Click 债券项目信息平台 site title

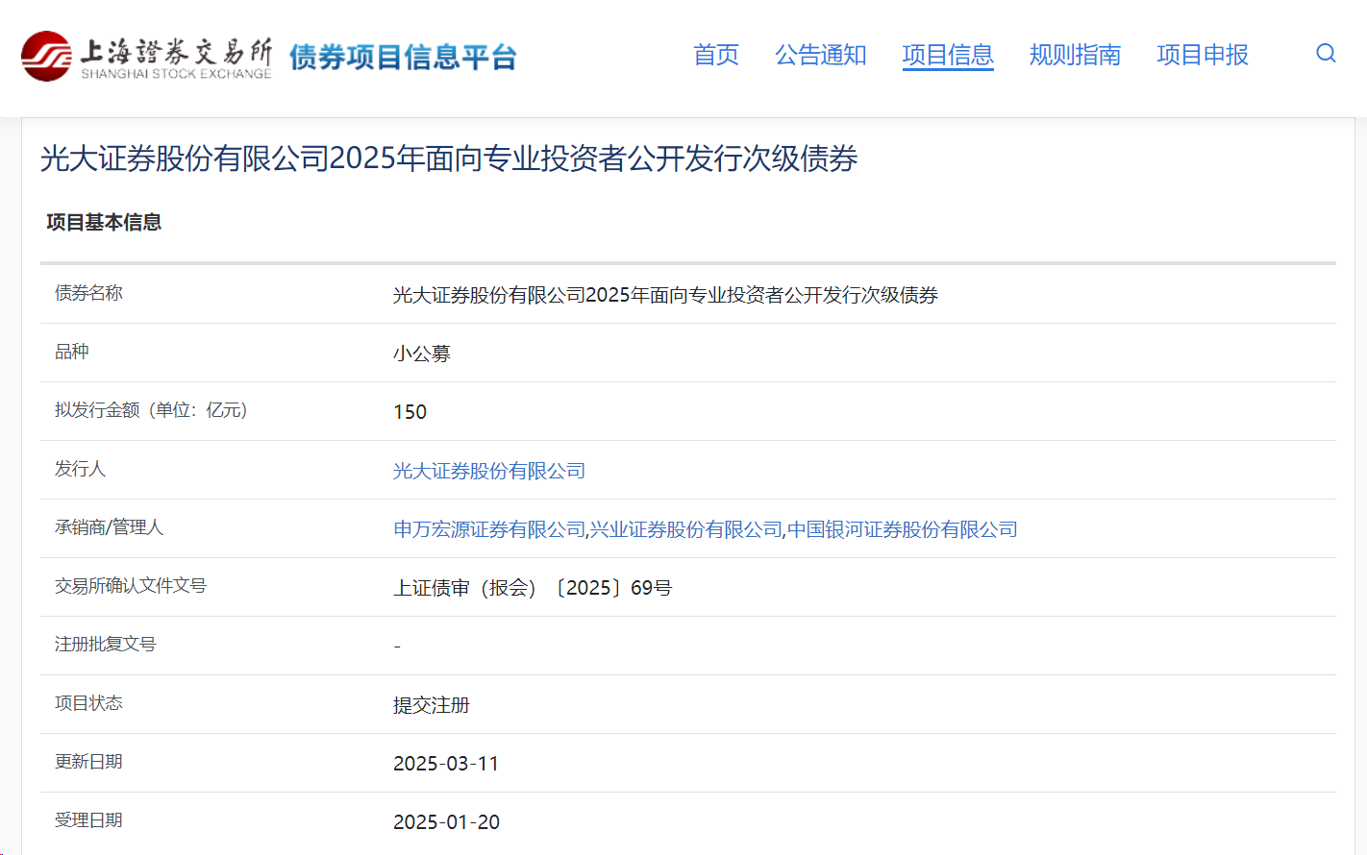(403, 58)
